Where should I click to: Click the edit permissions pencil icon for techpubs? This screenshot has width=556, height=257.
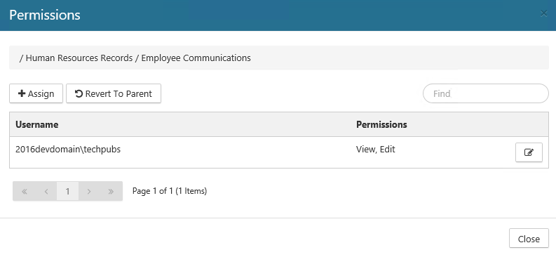(529, 152)
